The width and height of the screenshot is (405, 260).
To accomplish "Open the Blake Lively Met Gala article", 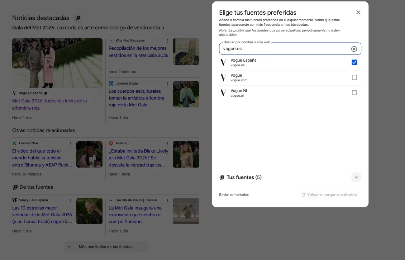I will tap(138, 158).
